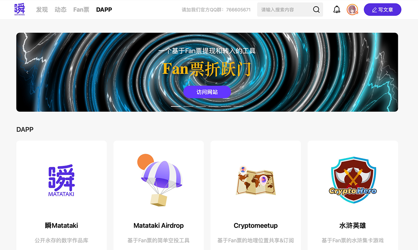Select the last carousel indicator dash
Viewport: 418px width, 250px height.
[x=238, y=106]
